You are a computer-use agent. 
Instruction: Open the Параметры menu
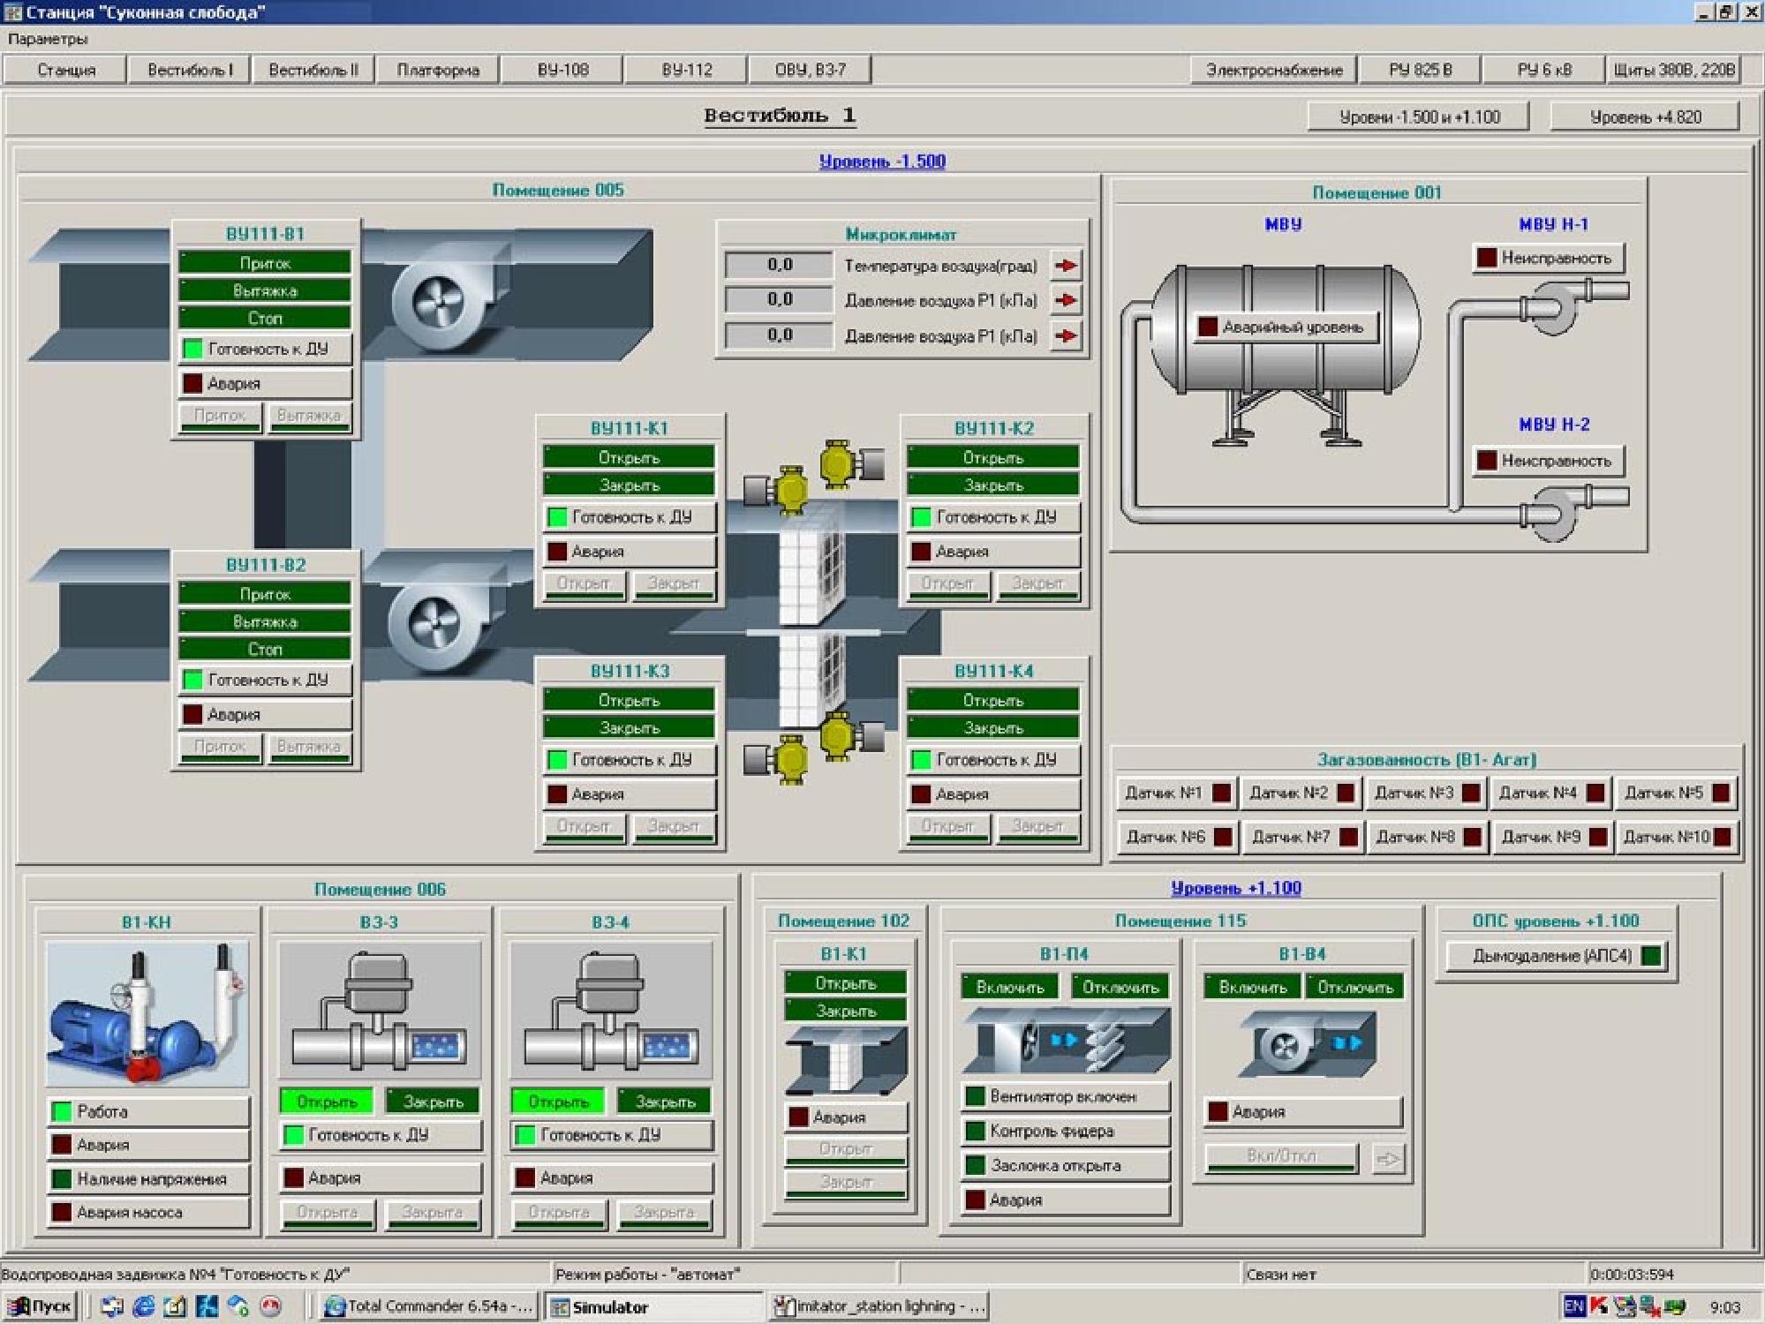click(48, 39)
